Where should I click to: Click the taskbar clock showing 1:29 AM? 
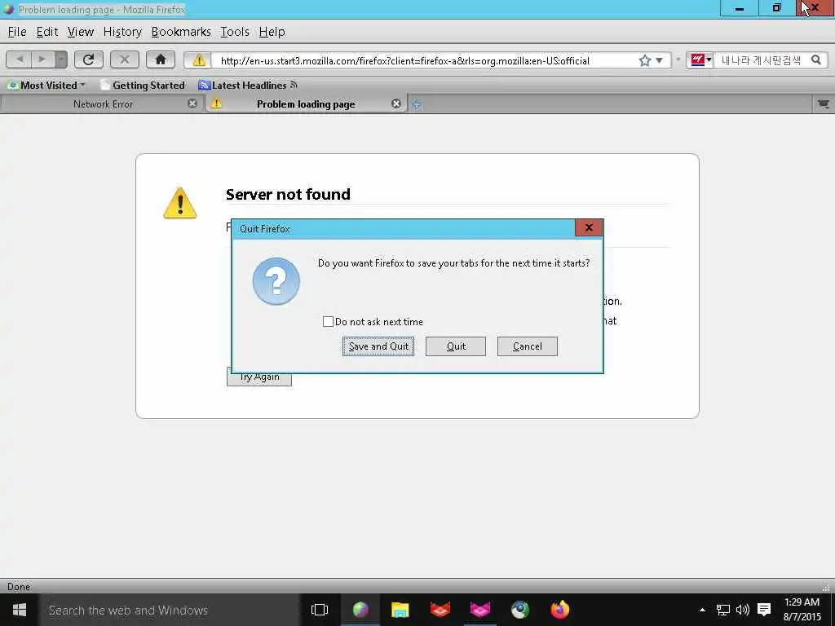tap(802, 610)
